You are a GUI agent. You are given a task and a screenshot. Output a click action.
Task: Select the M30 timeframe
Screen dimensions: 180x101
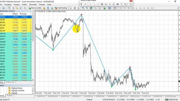pos(132,8)
